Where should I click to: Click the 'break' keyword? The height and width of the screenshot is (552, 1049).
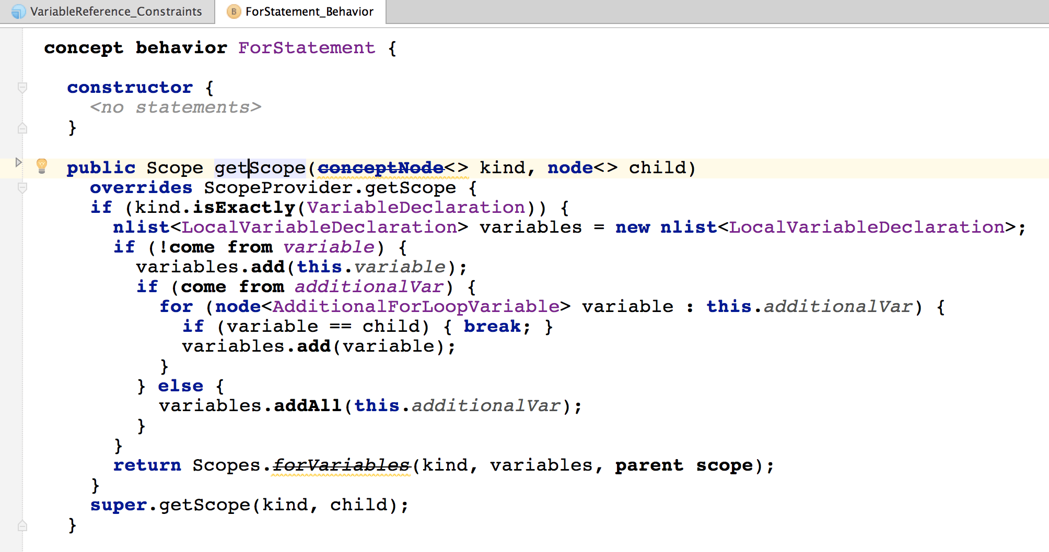click(492, 327)
